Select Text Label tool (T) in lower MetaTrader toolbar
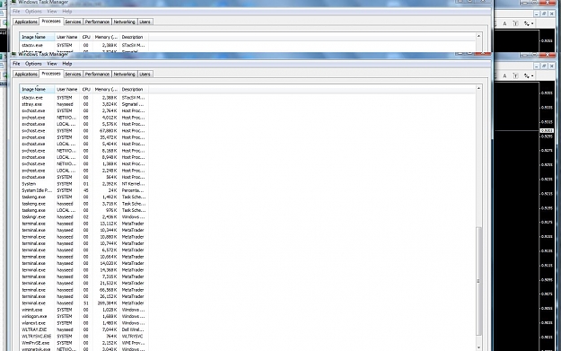 pyautogui.click(x=515, y=75)
